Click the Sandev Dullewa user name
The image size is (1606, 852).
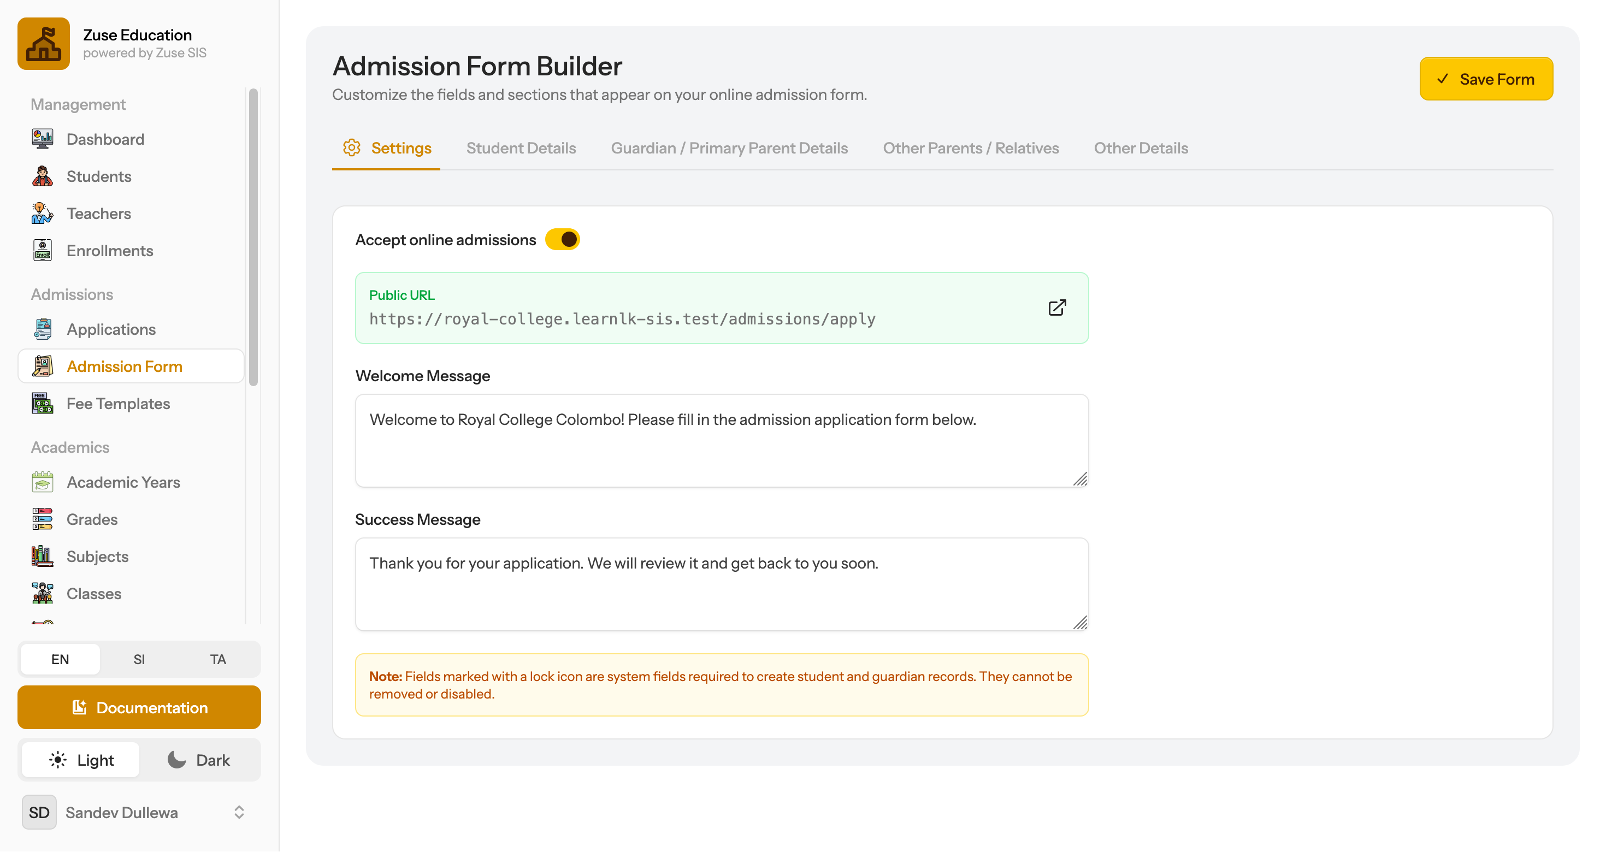122,812
